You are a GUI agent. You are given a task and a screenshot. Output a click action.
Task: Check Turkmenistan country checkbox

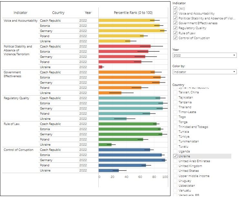tap(175, 141)
